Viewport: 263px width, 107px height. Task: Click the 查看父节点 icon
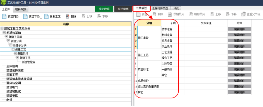pyautogui.click(x=243, y=14)
